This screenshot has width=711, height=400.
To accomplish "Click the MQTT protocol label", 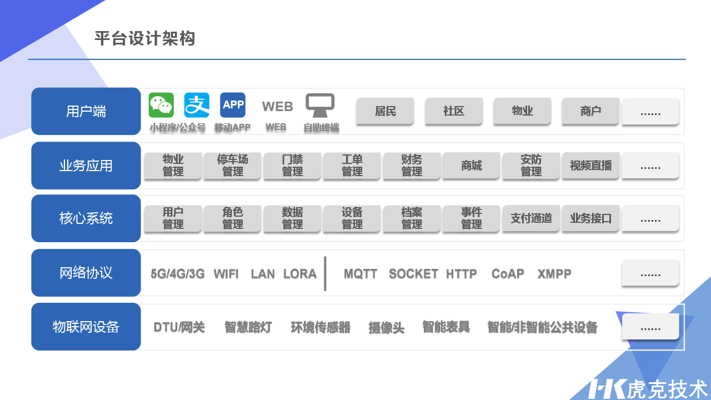I will point(360,274).
